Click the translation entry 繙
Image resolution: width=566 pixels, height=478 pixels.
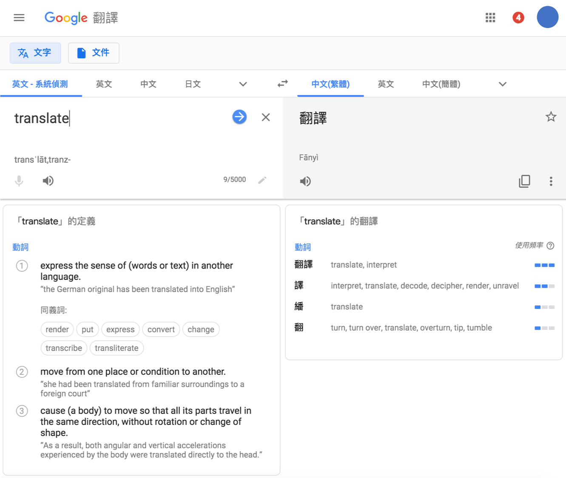tap(299, 306)
